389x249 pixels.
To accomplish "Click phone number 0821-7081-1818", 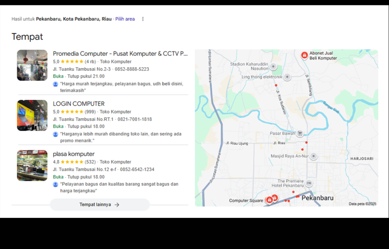I will click(135, 119).
